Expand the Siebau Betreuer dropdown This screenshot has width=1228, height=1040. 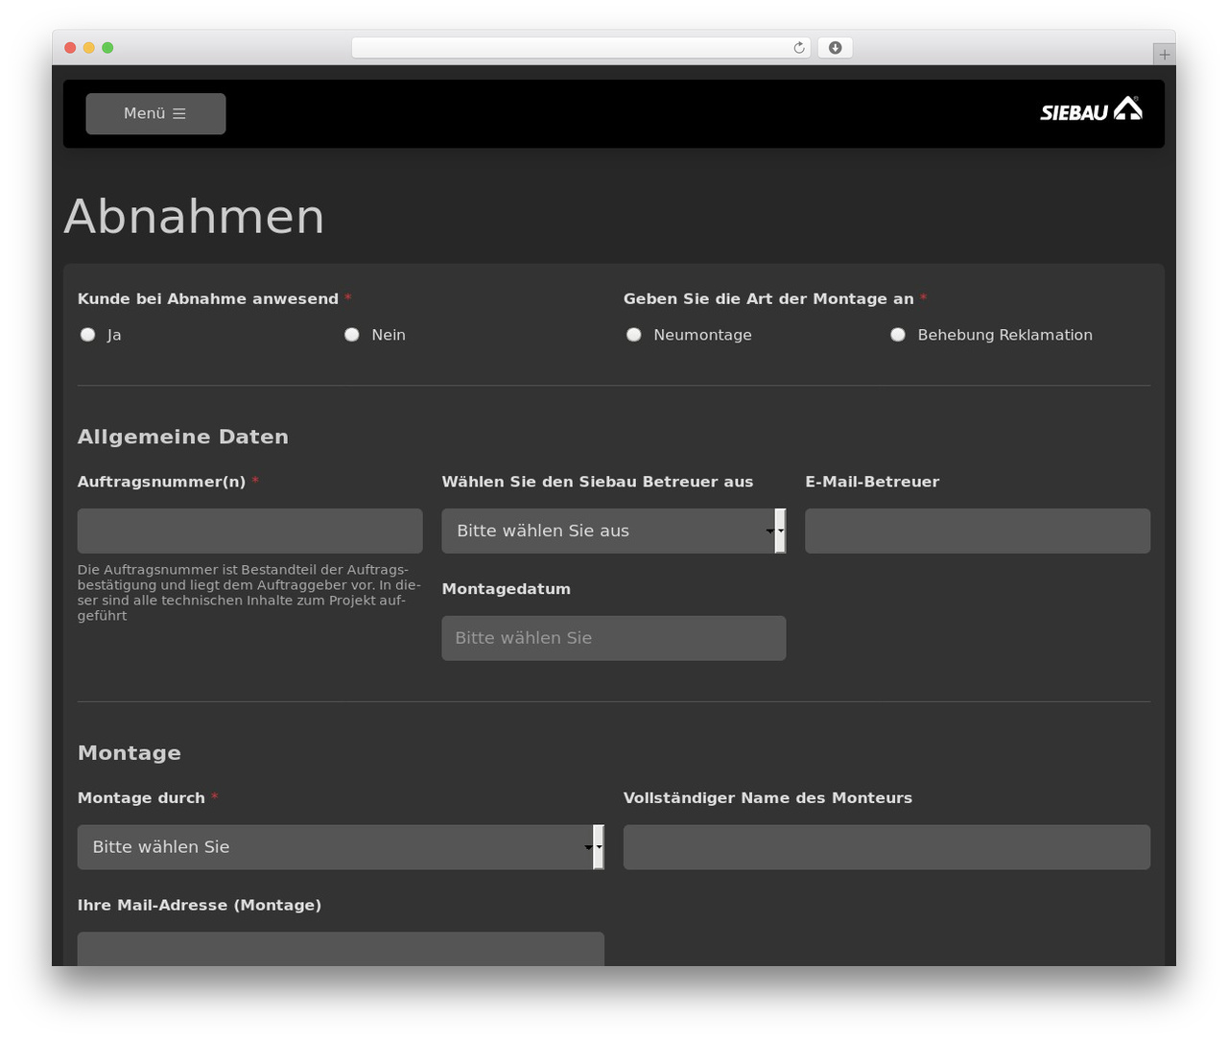(614, 531)
